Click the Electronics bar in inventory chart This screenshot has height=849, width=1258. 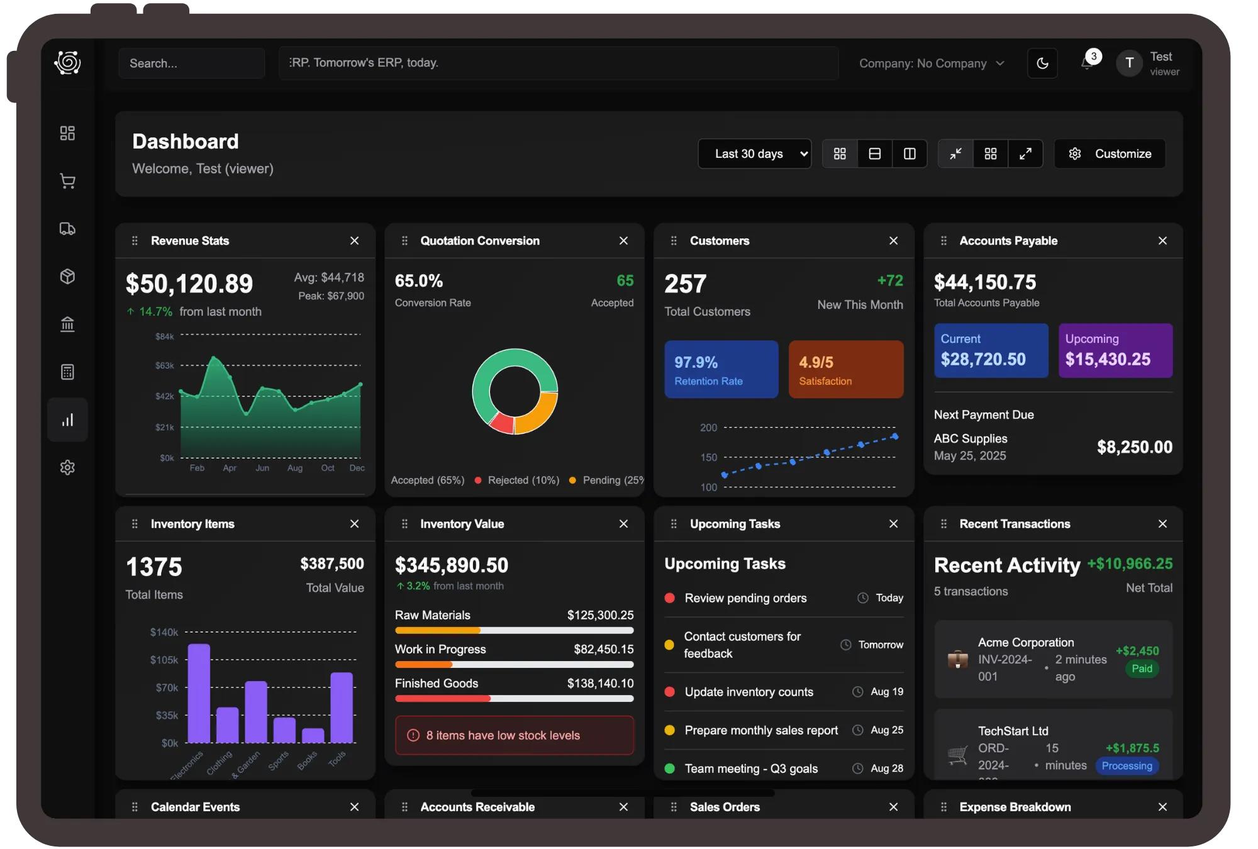coord(199,693)
